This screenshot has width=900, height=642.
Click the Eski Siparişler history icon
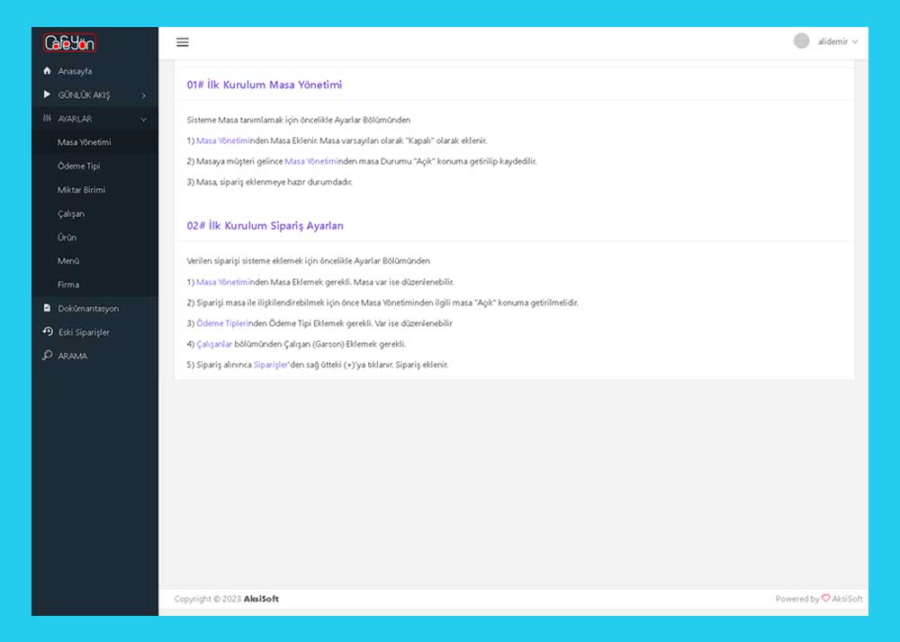[48, 331]
